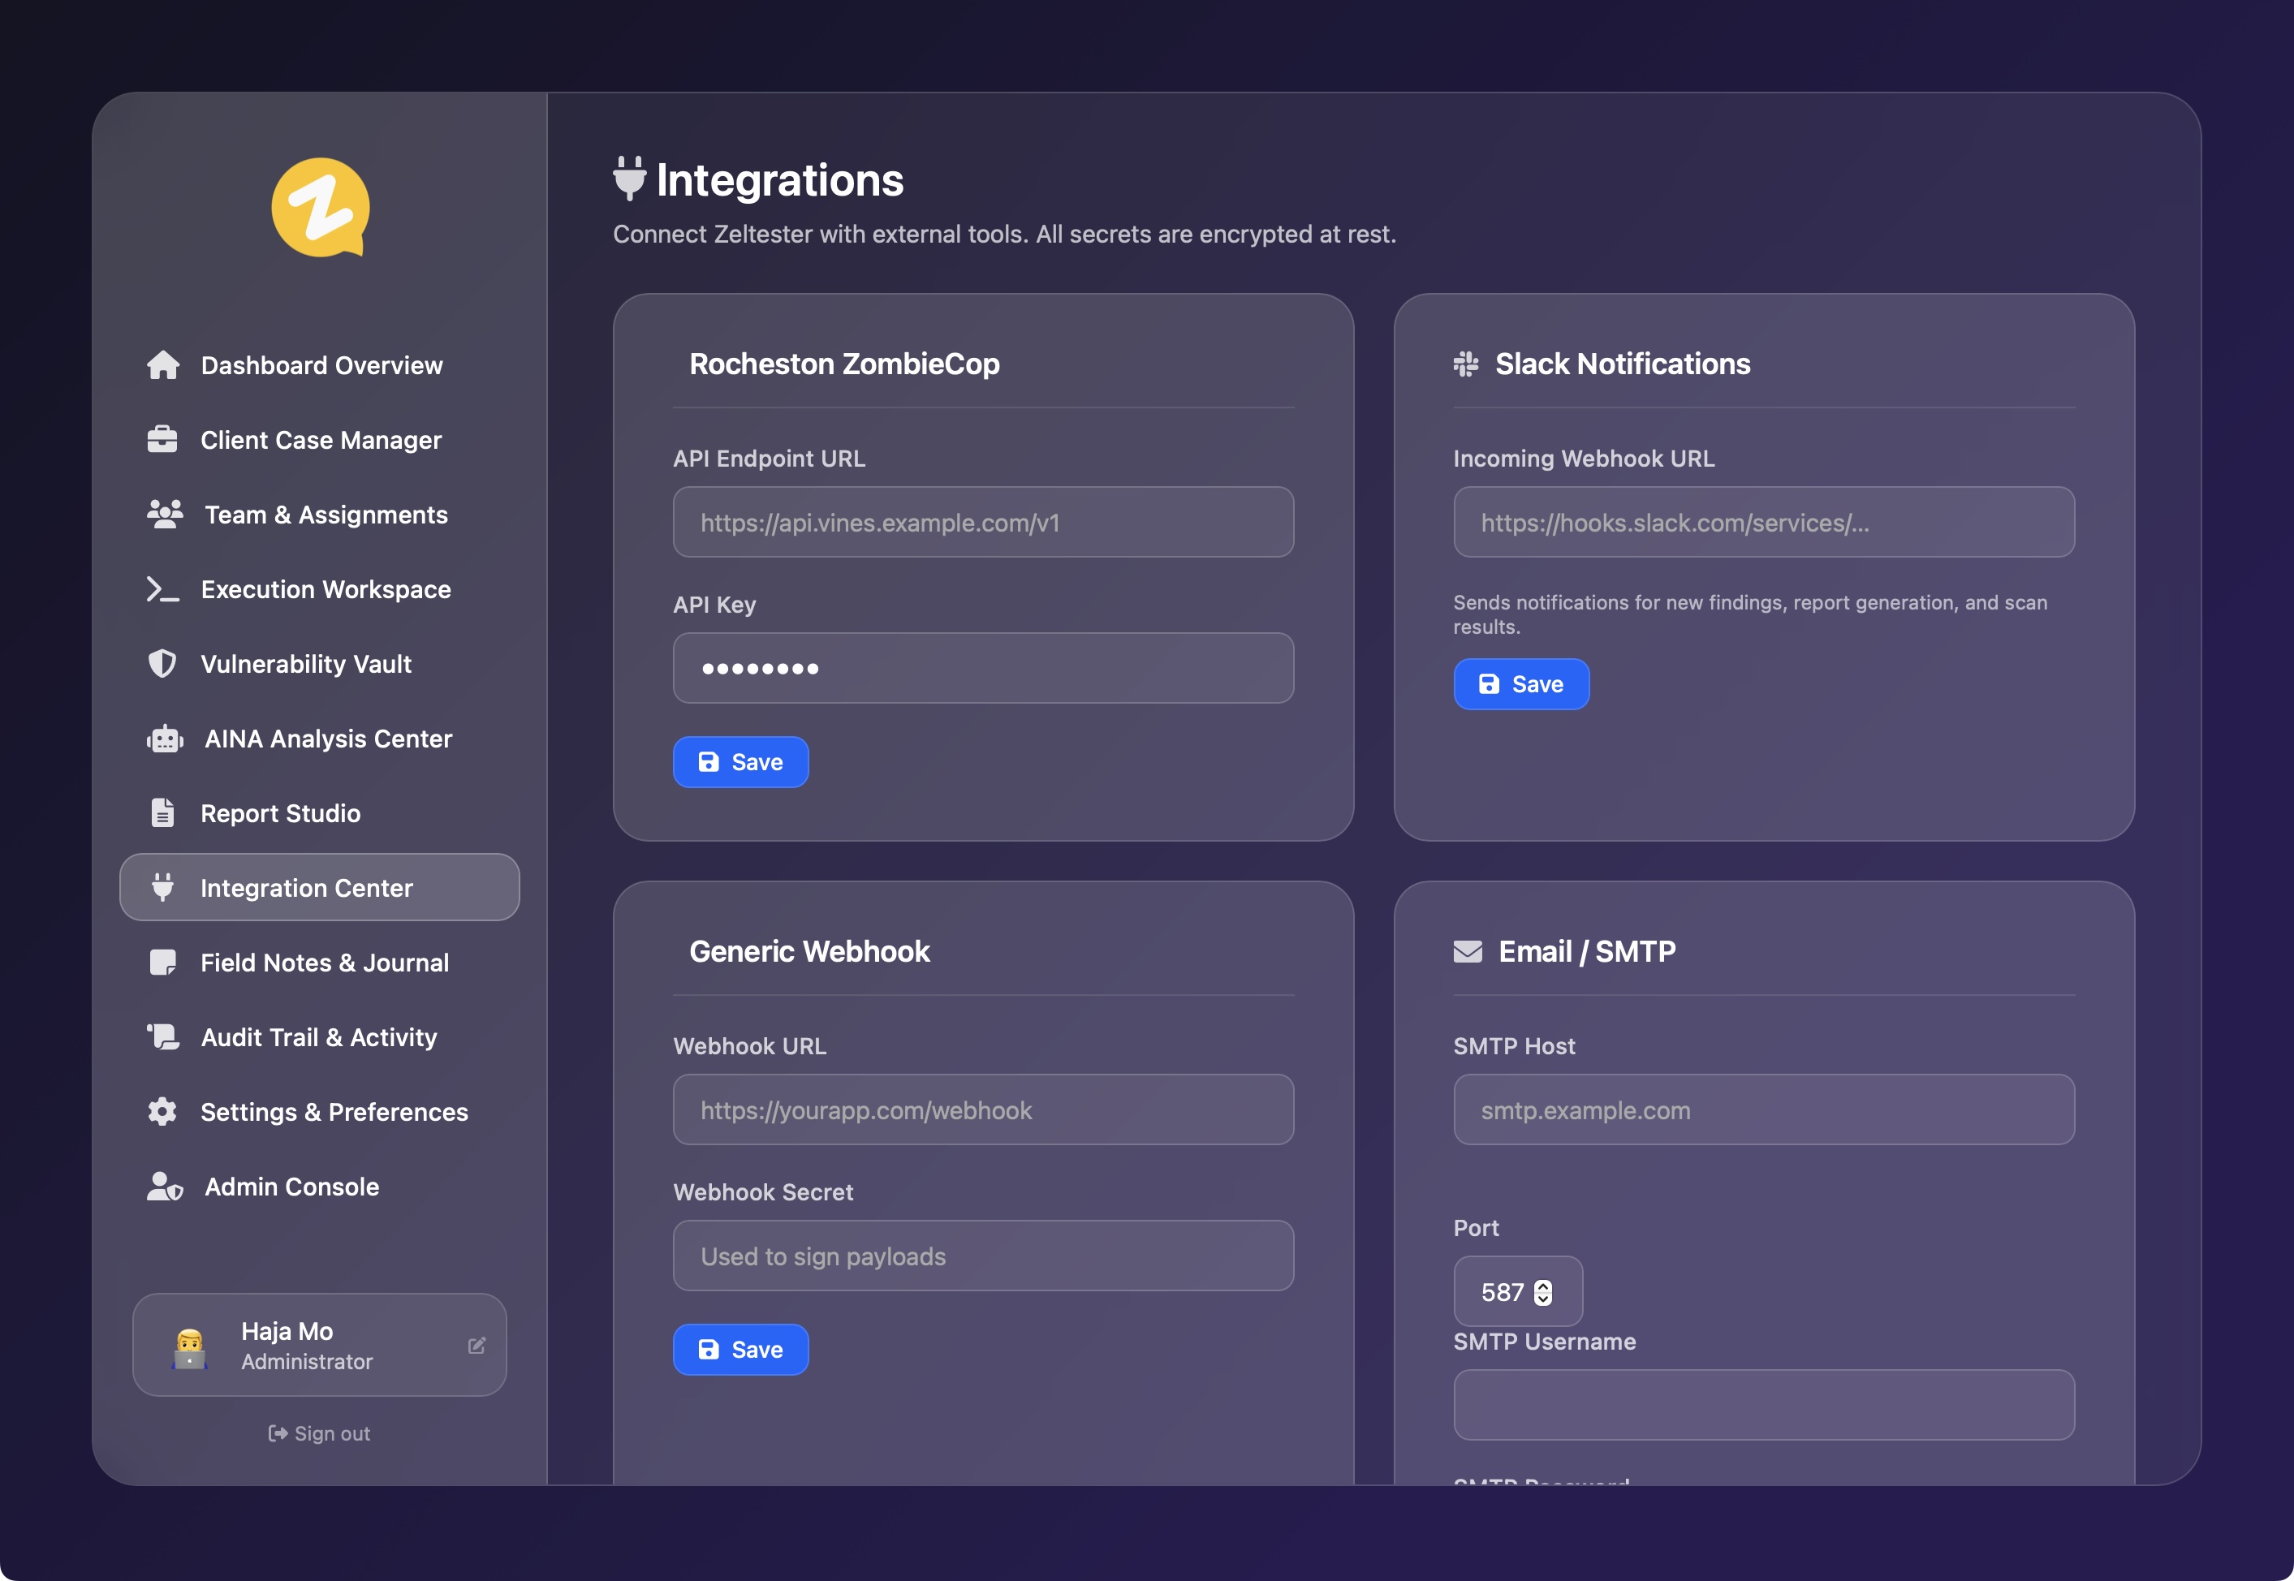Viewport: 2294px width, 1581px height.
Task: Click the home icon for Dashboard Overview
Action: tap(163, 365)
